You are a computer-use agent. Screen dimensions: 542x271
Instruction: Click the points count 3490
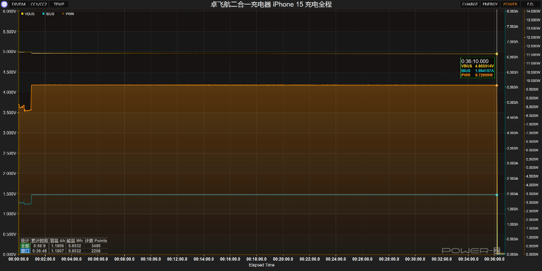click(96, 246)
